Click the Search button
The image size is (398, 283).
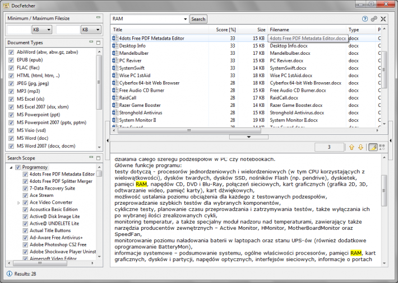click(x=198, y=19)
